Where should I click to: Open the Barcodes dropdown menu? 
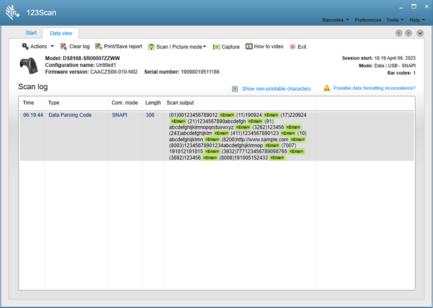tap(335, 20)
